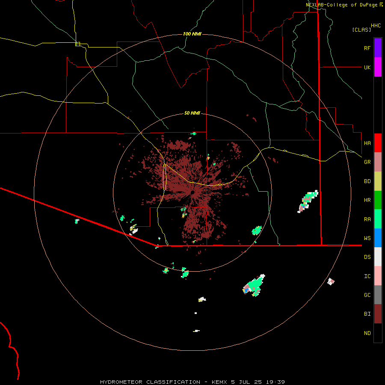385x385 pixels.
Task: Click the 'HYDROMETEOR CLASSIFICATION - KEMX' title text
Action: click(x=164, y=382)
